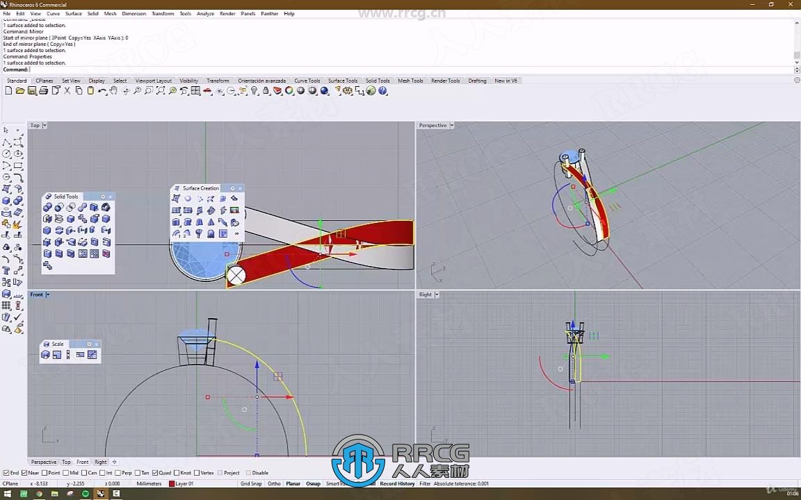Open the Analyze menu
The image size is (801, 500).
(205, 14)
